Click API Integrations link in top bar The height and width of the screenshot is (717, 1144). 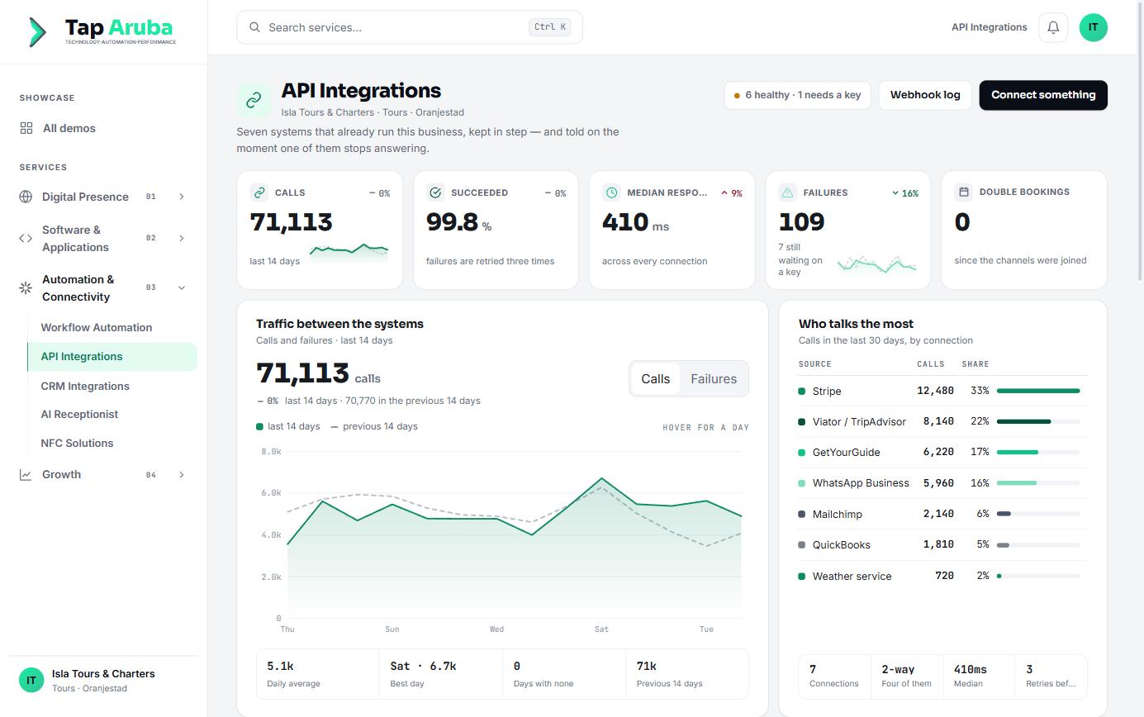tap(990, 27)
